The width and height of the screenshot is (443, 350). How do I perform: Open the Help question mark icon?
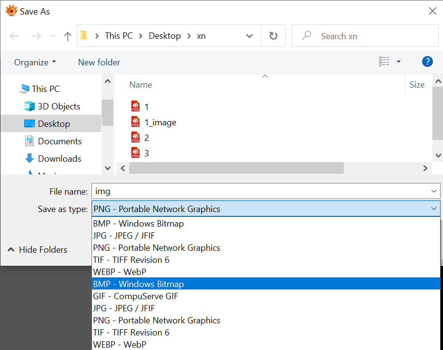(x=427, y=61)
